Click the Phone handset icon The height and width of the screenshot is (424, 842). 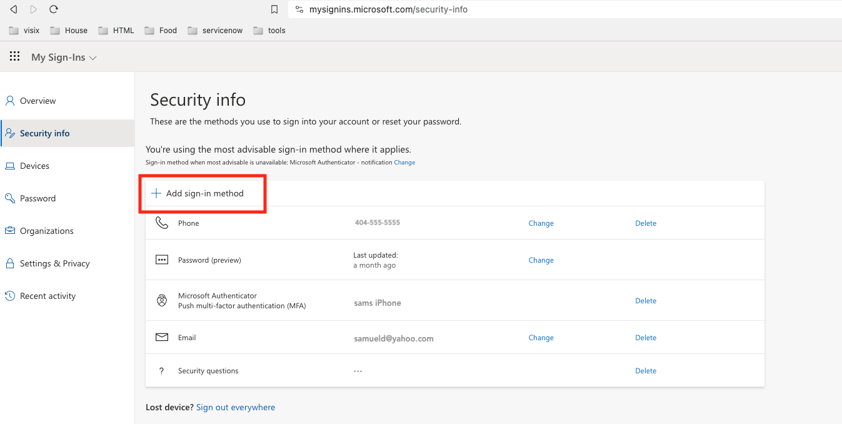point(162,223)
